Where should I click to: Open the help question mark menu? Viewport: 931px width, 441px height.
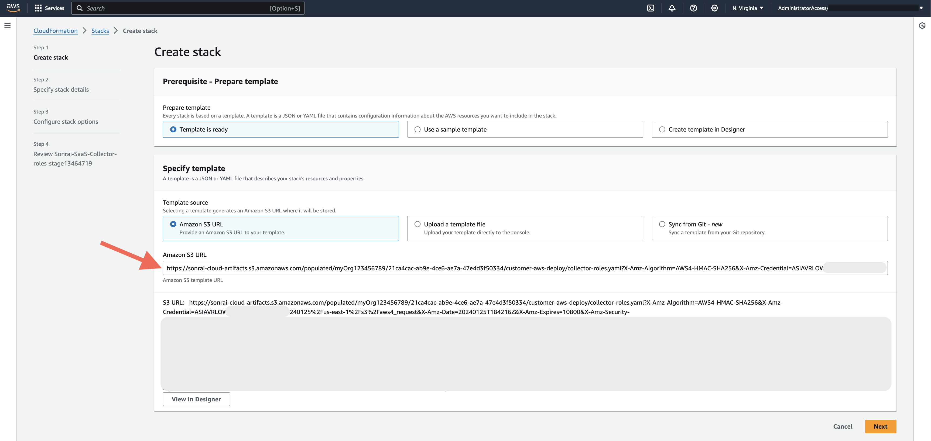click(693, 8)
